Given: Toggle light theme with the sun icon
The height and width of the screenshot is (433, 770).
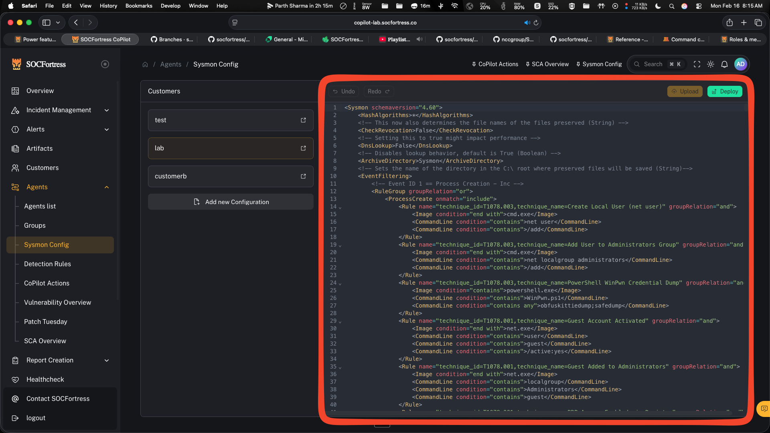Looking at the screenshot, I should (711, 64).
